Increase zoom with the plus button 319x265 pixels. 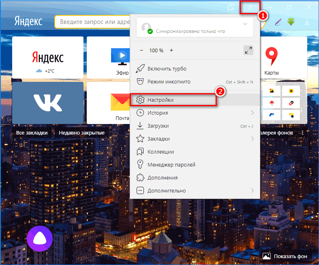pyautogui.click(x=171, y=50)
